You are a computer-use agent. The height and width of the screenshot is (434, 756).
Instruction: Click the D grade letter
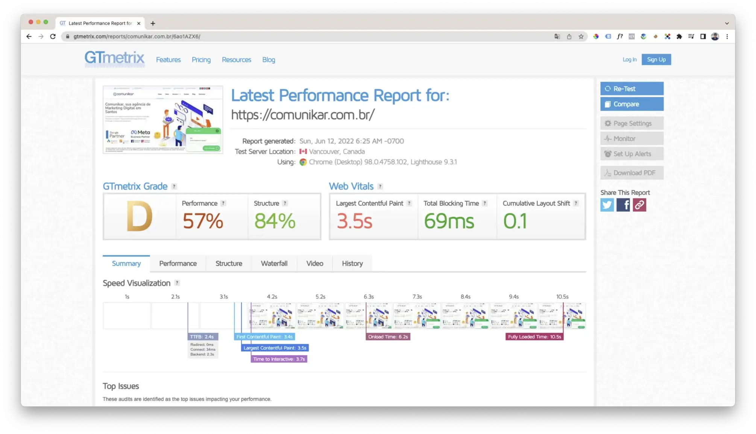point(139,216)
